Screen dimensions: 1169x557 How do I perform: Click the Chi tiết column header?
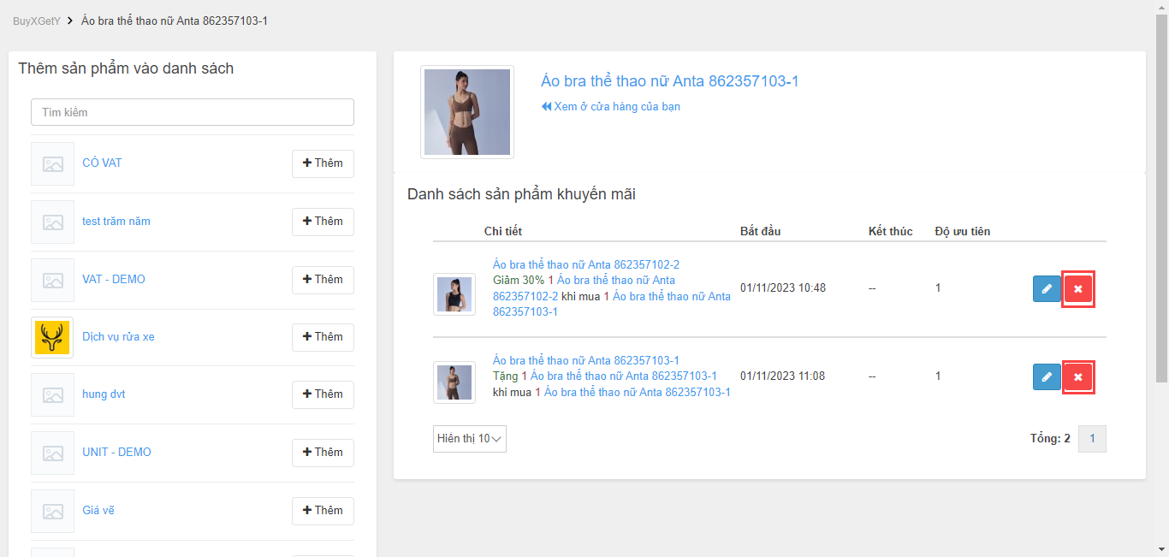(503, 231)
